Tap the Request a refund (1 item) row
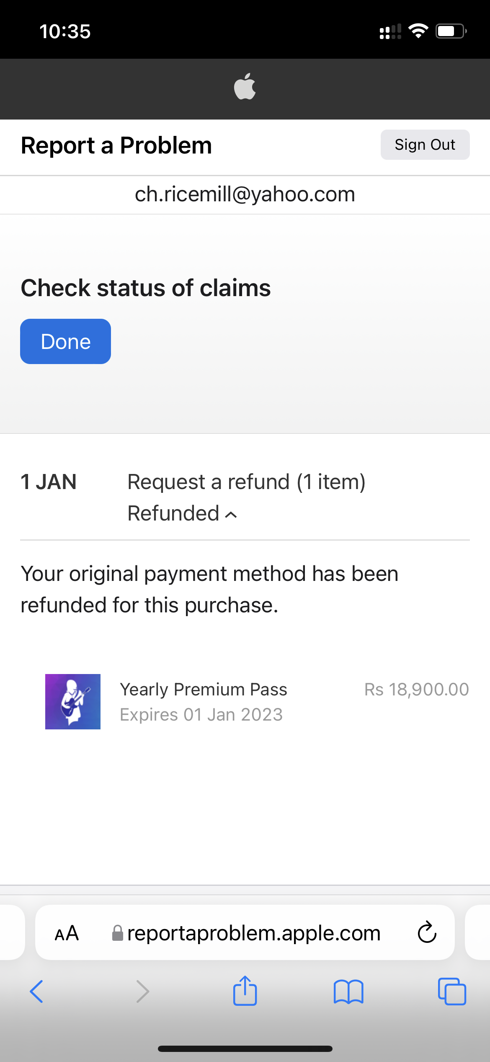This screenshot has width=490, height=1062. (x=246, y=482)
